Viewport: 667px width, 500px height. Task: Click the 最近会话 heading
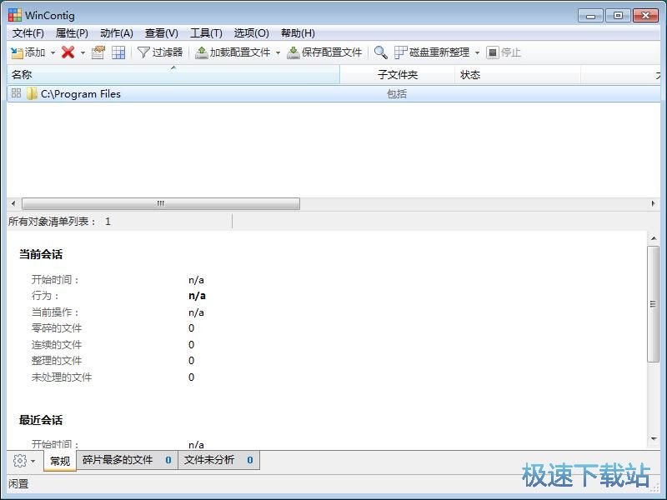[x=41, y=420]
